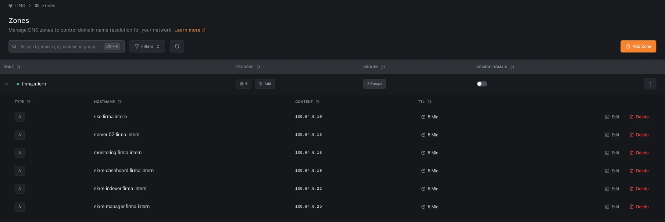Sort zones by the ZONE column icon

point(18,67)
